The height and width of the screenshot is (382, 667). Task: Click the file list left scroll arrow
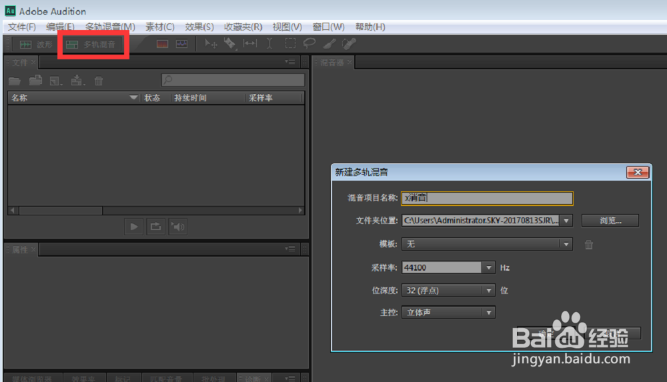(13, 210)
